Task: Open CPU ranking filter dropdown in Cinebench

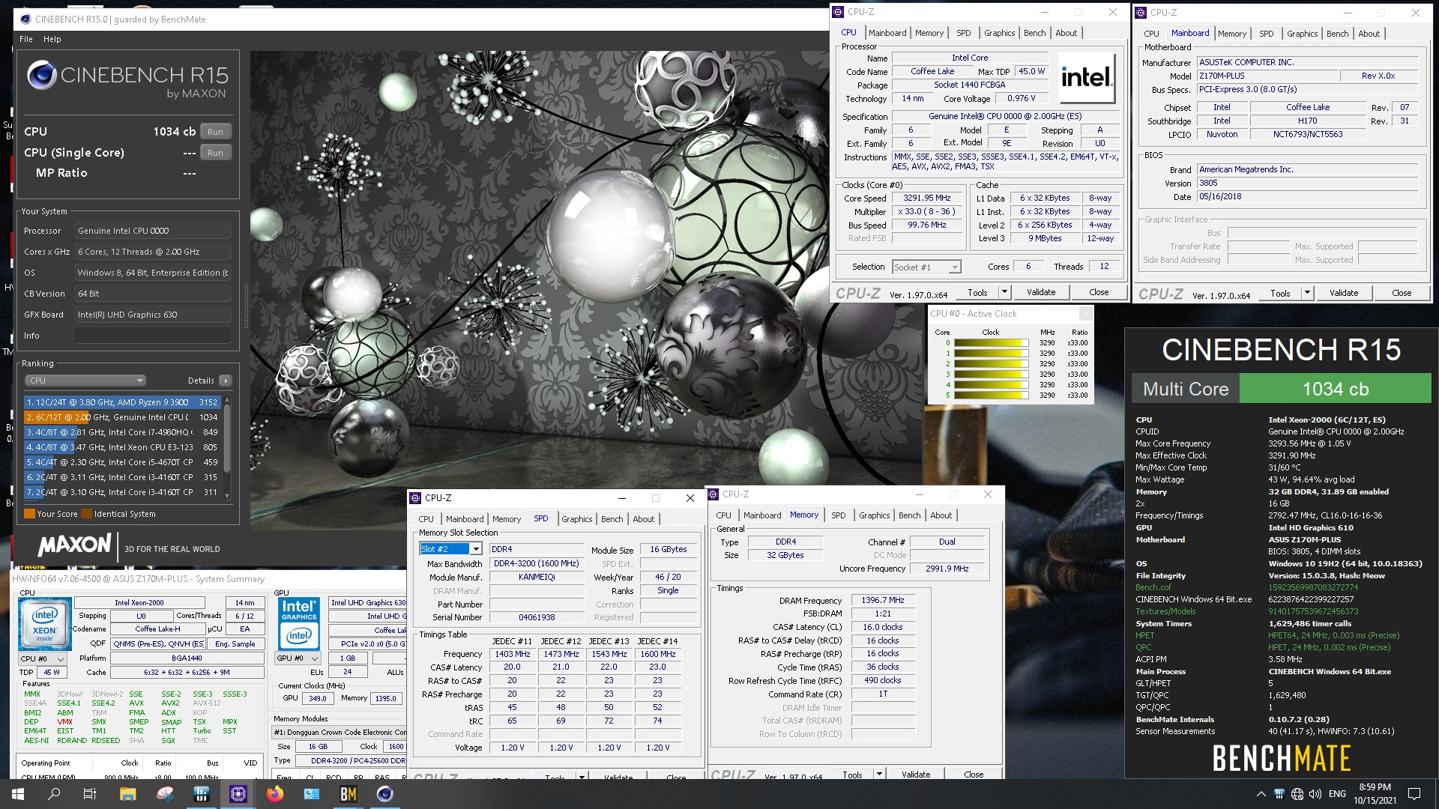Action: 85,381
